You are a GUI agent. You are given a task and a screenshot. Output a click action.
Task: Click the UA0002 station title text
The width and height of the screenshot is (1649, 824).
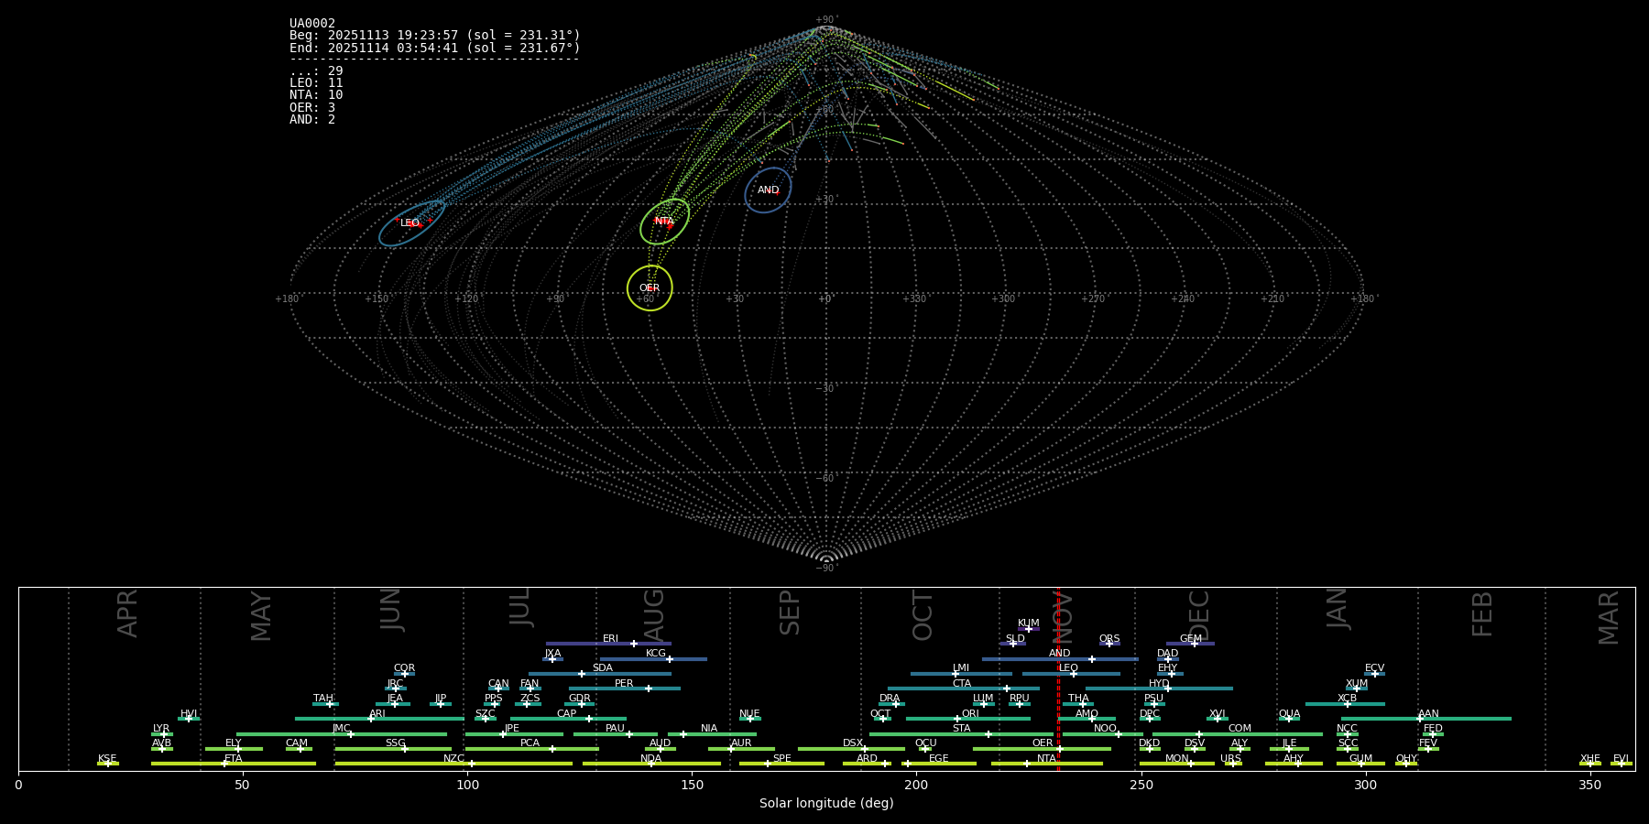coord(312,24)
